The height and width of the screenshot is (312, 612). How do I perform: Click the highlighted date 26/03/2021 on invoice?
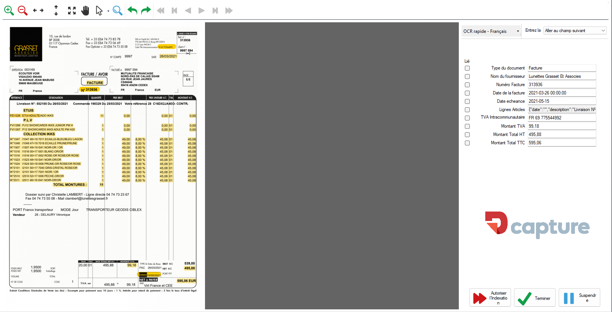tap(168, 56)
